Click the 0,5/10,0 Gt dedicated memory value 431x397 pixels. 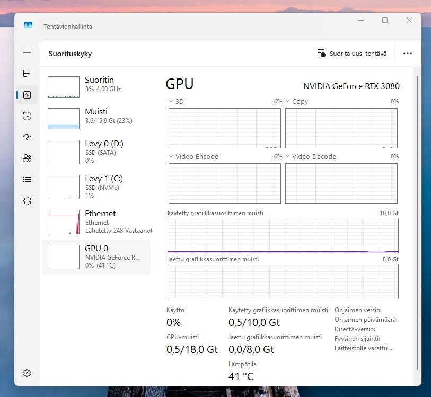254,322
